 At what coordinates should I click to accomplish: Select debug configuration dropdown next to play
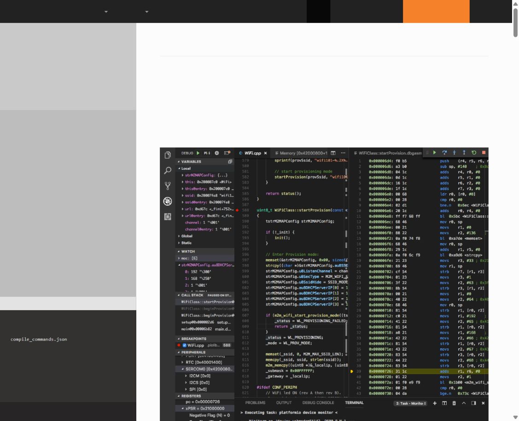click(207, 153)
